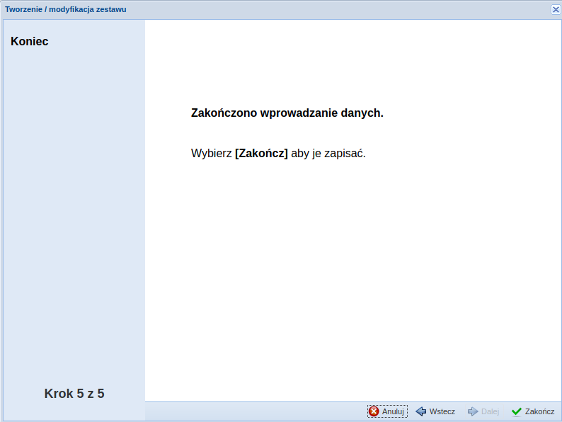Click the empty left part of the bottom button bar
This screenshot has height=422, width=562.
pyautogui.click(x=248, y=411)
